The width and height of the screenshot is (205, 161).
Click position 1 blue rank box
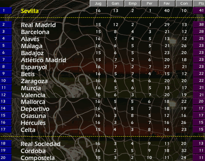point(6,11)
